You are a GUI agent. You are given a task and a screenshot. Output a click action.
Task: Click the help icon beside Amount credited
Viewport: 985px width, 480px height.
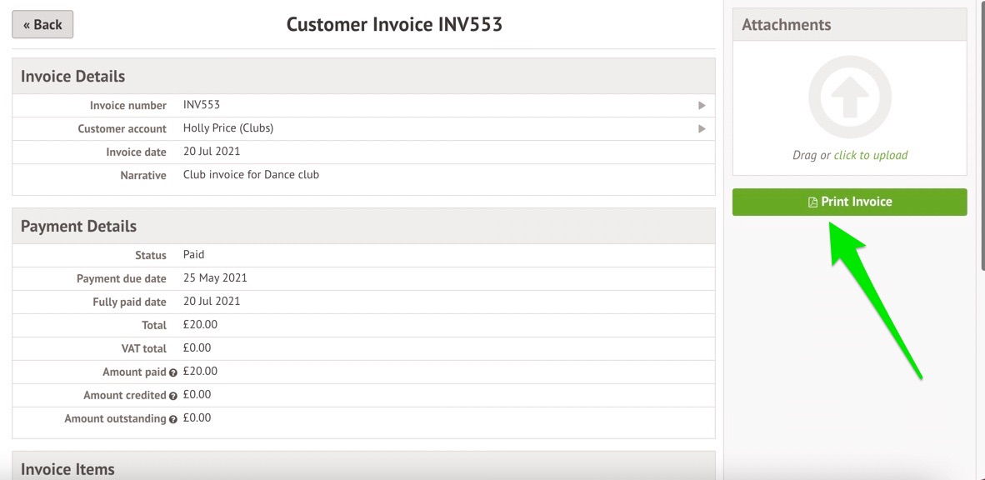(x=173, y=396)
